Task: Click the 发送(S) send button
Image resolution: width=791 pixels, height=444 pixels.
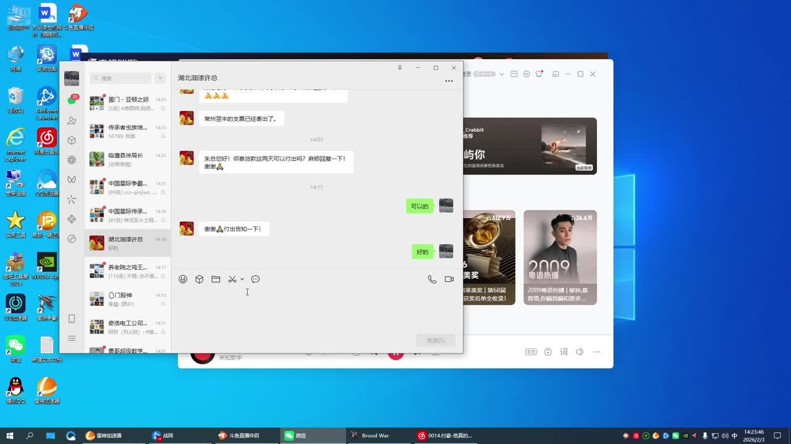Action: click(436, 340)
